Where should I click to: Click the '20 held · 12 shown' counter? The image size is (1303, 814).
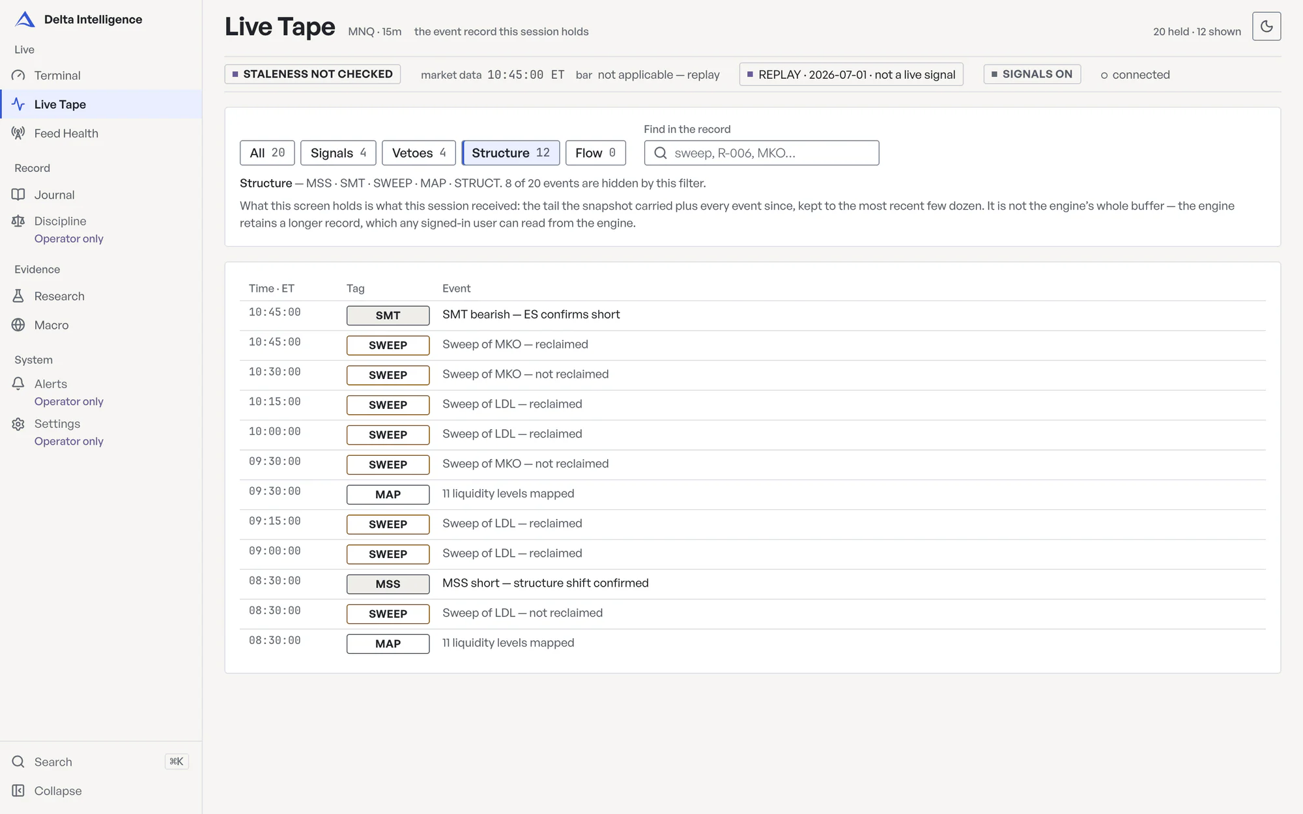(1197, 31)
